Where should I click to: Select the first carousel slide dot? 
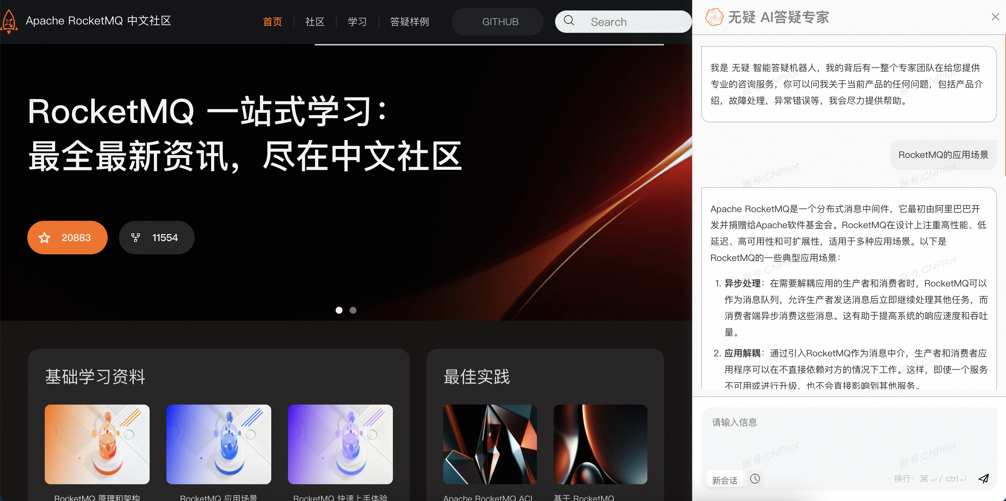click(x=339, y=310)
